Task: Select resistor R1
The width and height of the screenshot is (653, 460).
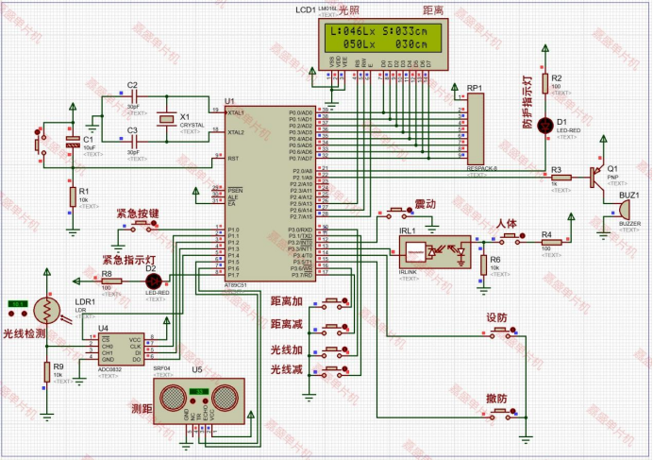Action: (x=73, y=196)
